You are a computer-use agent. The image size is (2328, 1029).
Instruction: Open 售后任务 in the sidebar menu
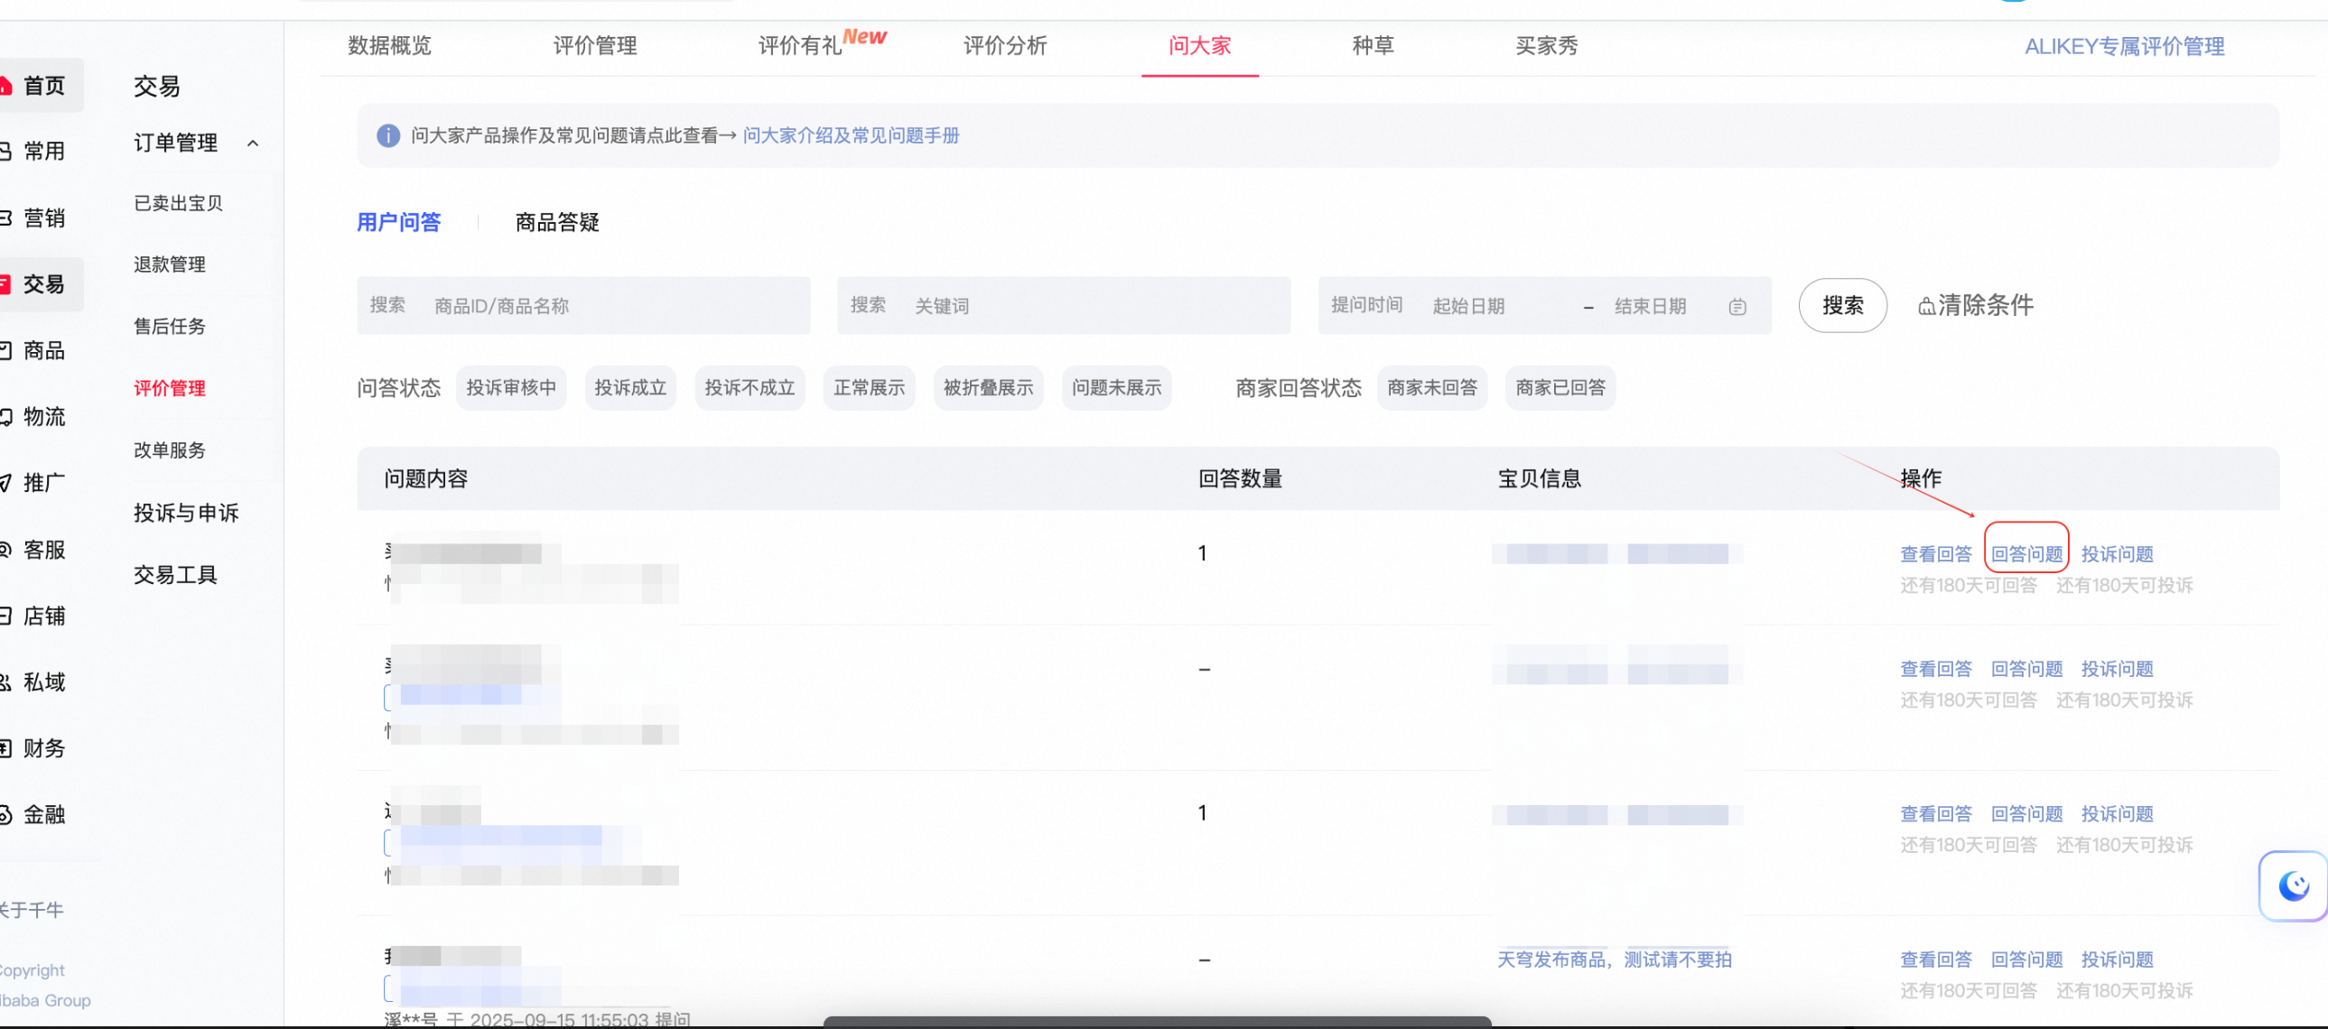[170, 326]
